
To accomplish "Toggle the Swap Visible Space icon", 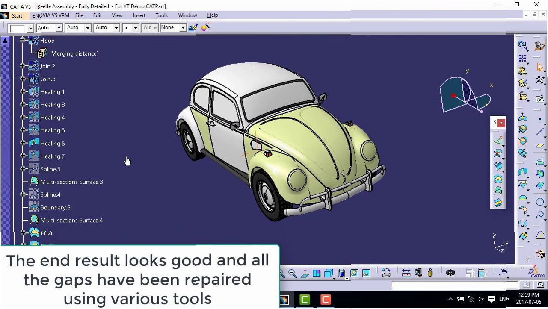I will coord(366,274).
